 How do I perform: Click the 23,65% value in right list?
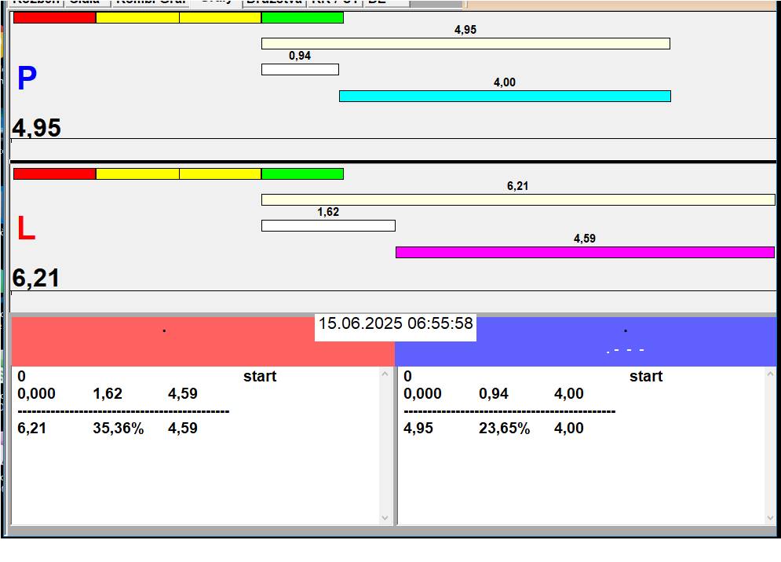point(504,428)
